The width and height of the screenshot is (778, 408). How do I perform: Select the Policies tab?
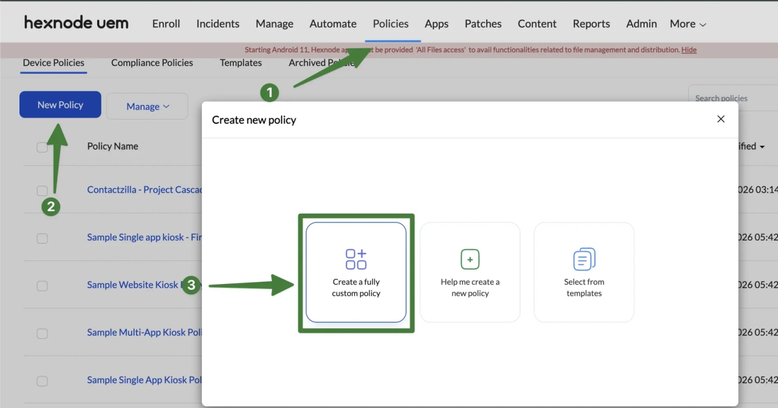click(x=390, y=23)
